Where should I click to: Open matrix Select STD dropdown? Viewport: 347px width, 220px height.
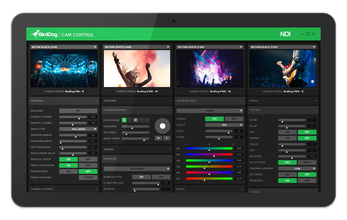click(224, 125)
